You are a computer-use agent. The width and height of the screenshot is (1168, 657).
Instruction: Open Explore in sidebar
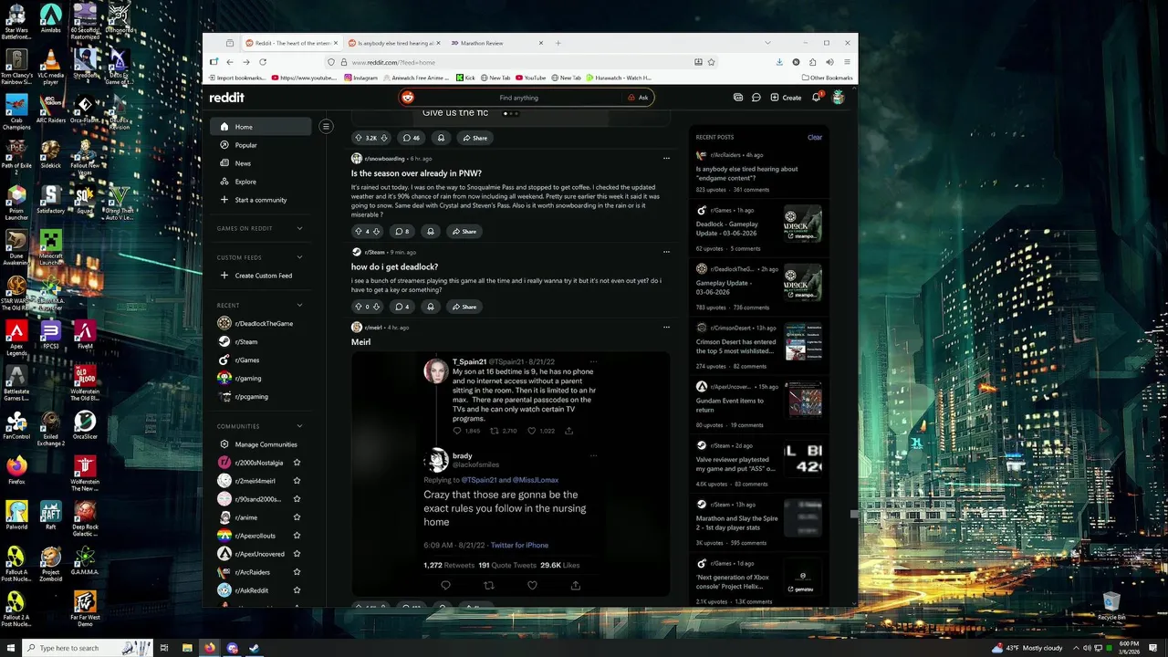[260, 182]
